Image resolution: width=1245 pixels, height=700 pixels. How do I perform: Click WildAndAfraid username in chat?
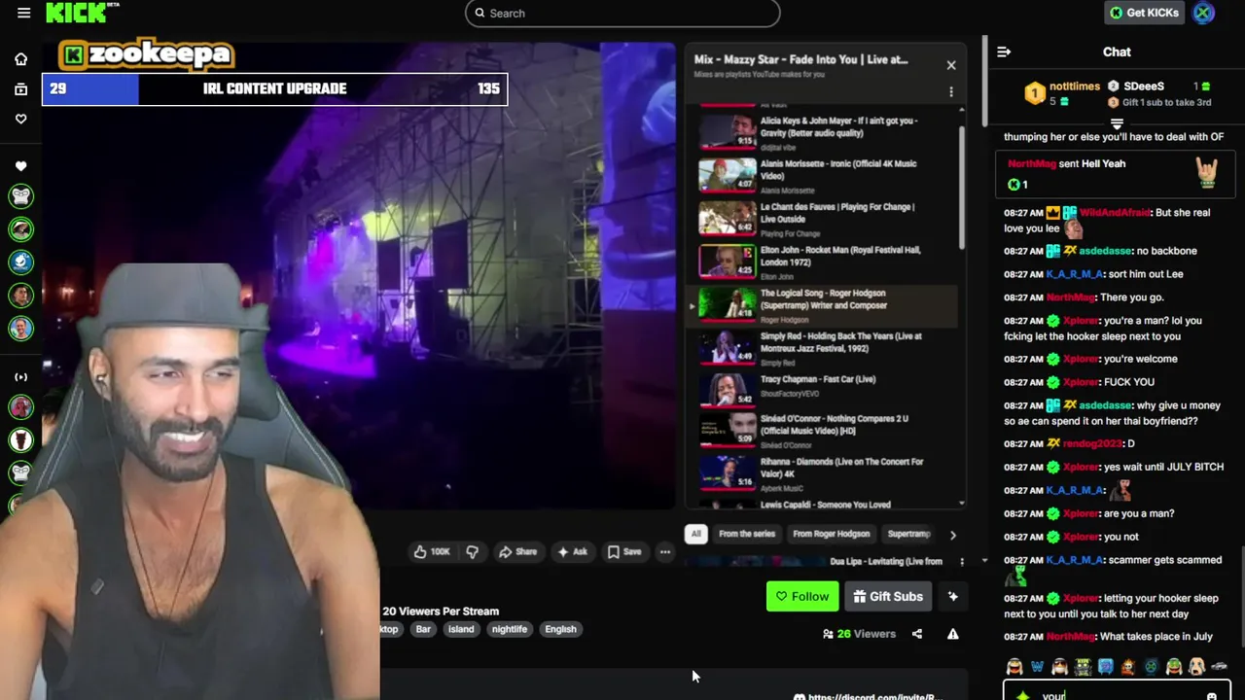(1115, 212)
